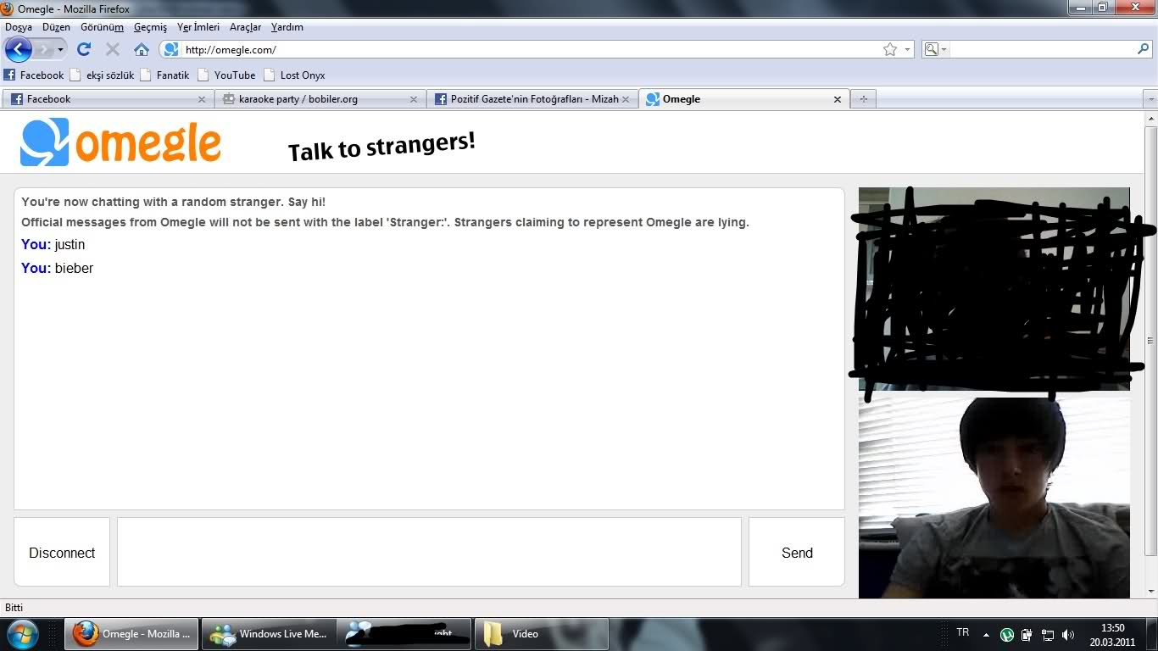Click the 'Talk to strangers!' slogan
1158x651 pixels.
pyautogui.click(x=381, y=147)
